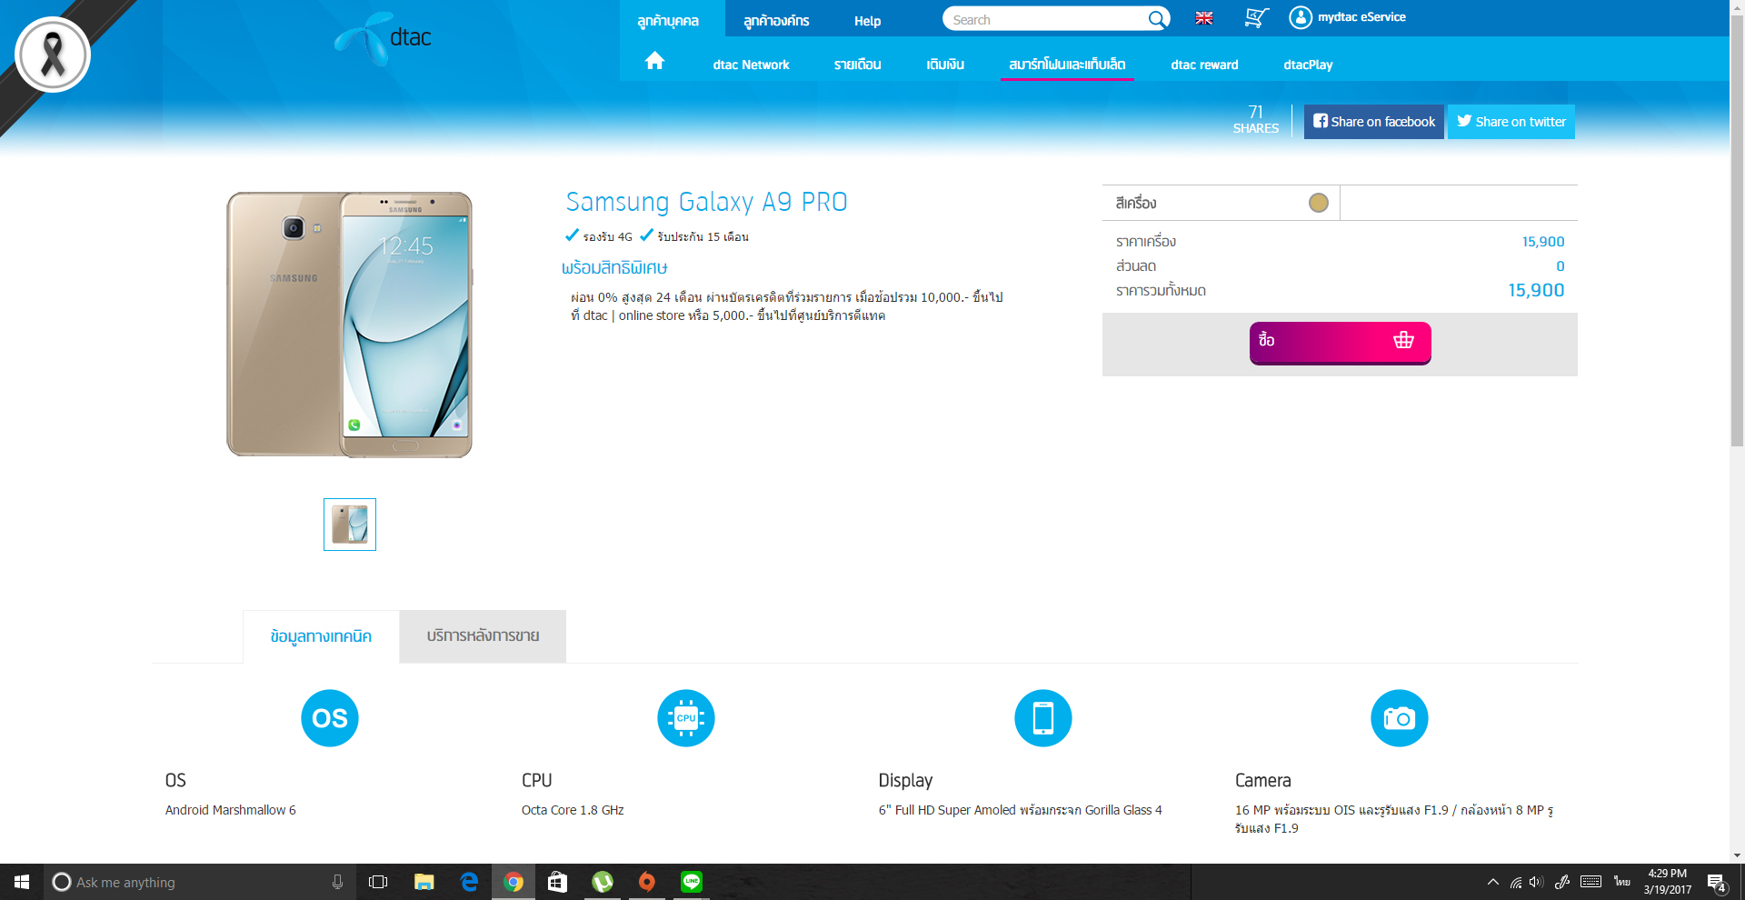Open the Windows Start menu
The image size is (1745, 900).
pos(22,882)
